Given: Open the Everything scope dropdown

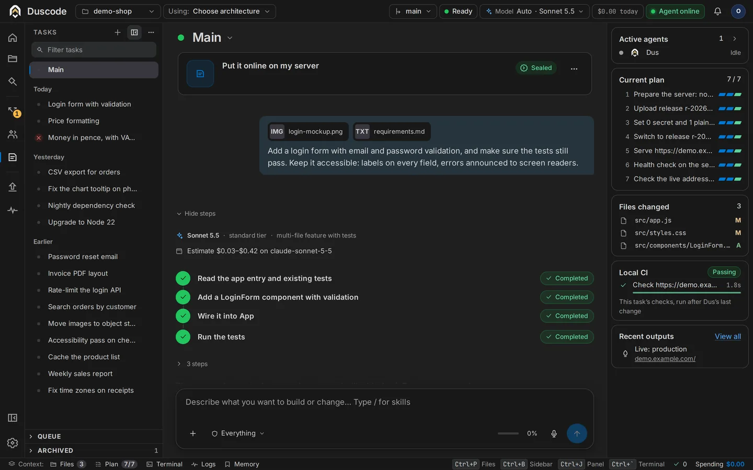Looking at the screenshot, I should tap(238, 433).
